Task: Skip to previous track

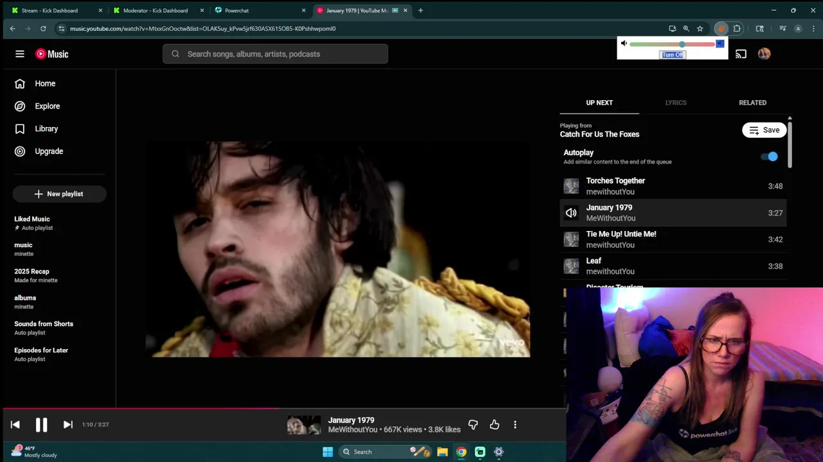Action: click(15, 424)
